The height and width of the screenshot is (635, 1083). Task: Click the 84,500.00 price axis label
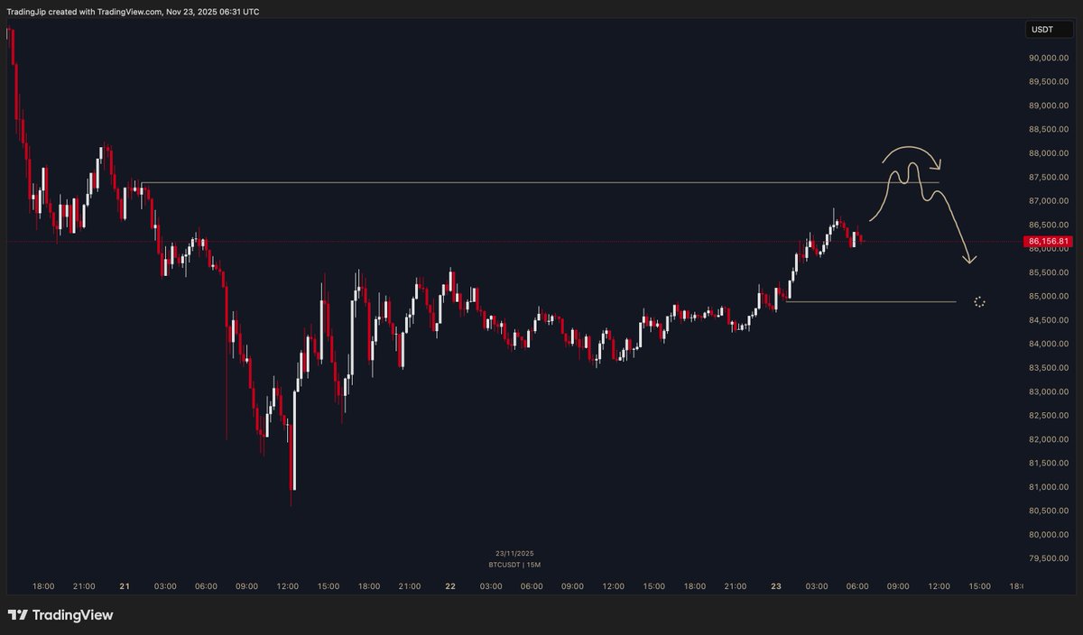coord(1047,320)
